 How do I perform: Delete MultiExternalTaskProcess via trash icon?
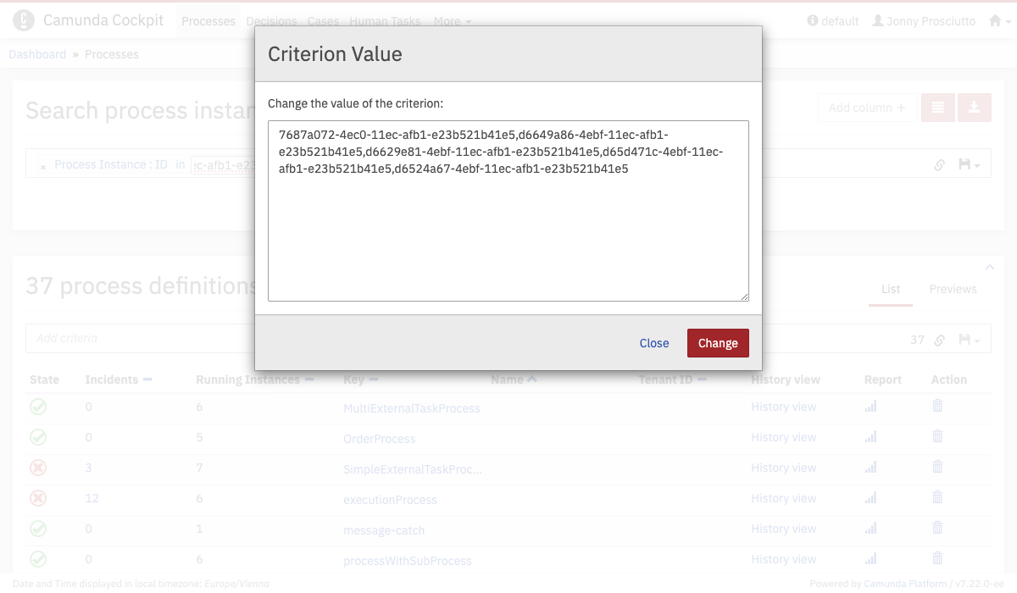click(x=937, y=407)
